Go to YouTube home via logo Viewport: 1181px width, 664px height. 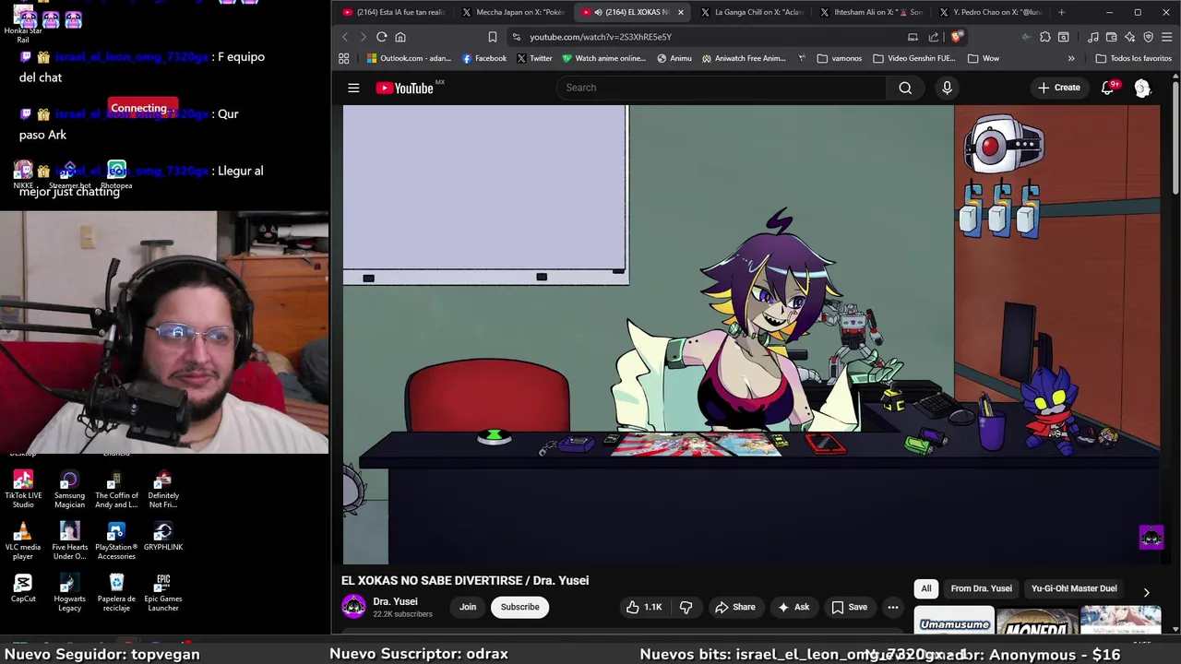pos(405,88)
